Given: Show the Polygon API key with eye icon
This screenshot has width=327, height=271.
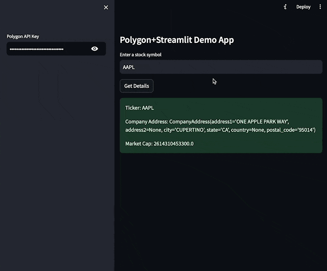Looking at the screenshot, I should 94,49.
